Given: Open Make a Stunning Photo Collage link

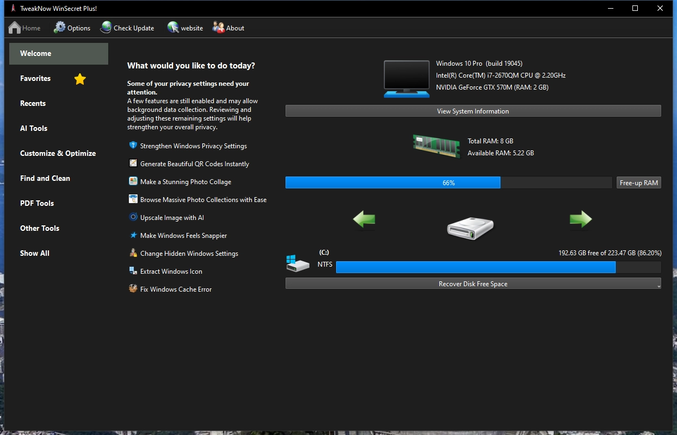Looking at the screenshot, I should pos(186,182).
